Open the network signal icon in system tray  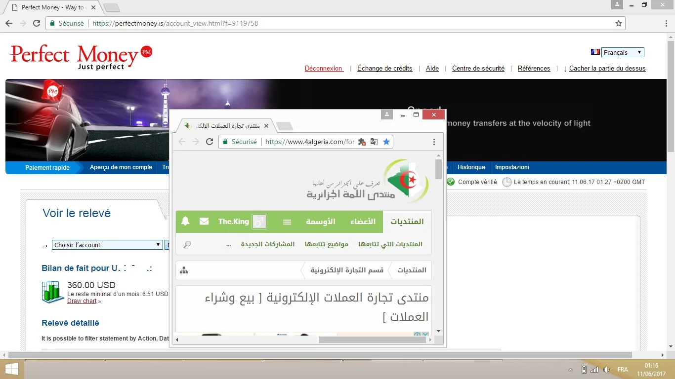594,370
